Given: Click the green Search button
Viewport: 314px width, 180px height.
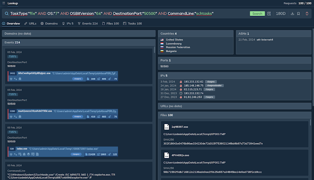Looking at the screenshot, I should click(x=257, y=13).
